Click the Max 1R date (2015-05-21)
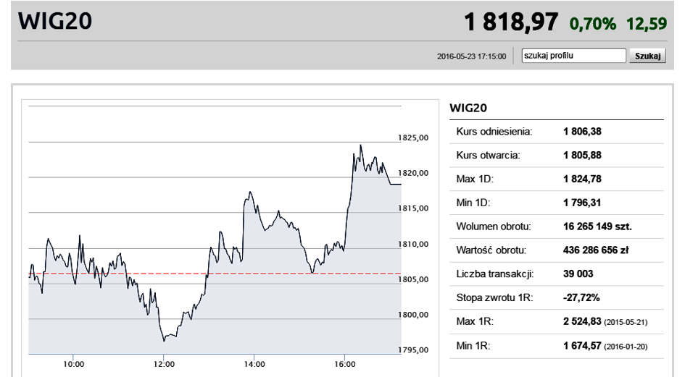Screen dimensions: 685x377 click(x=626, y=322)
